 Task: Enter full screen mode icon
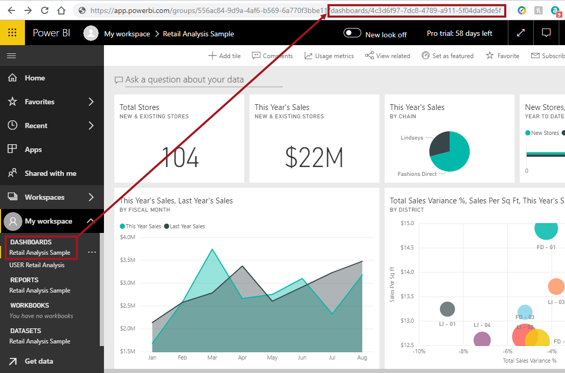[520, 33]
